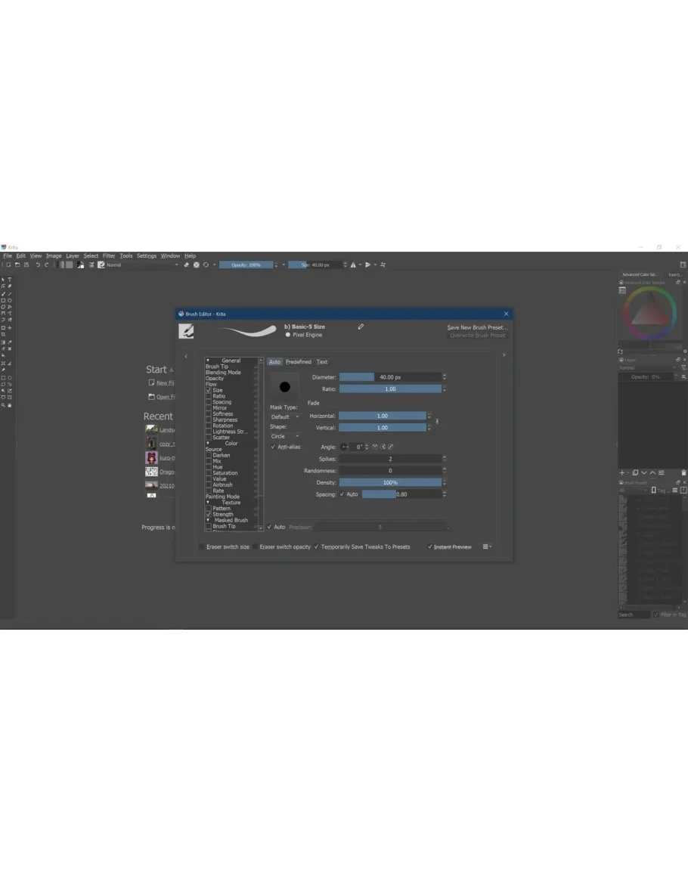Add a new layer with plus icon
Screen dimensions: 688x873
click(x=622, y=473)
